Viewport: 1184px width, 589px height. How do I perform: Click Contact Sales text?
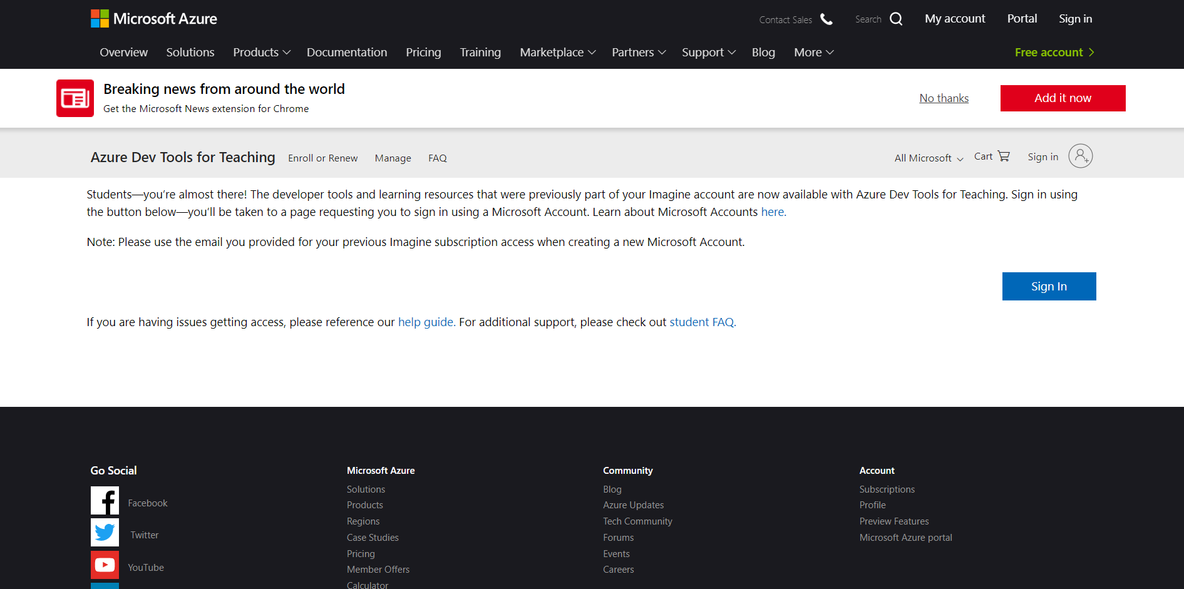click(x=786, y=20)
